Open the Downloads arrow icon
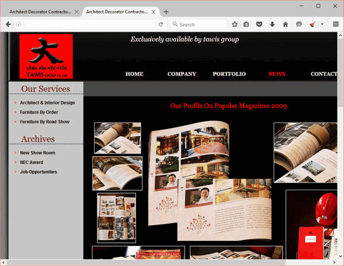Screen dimensions: 344x266 [272, 24]
